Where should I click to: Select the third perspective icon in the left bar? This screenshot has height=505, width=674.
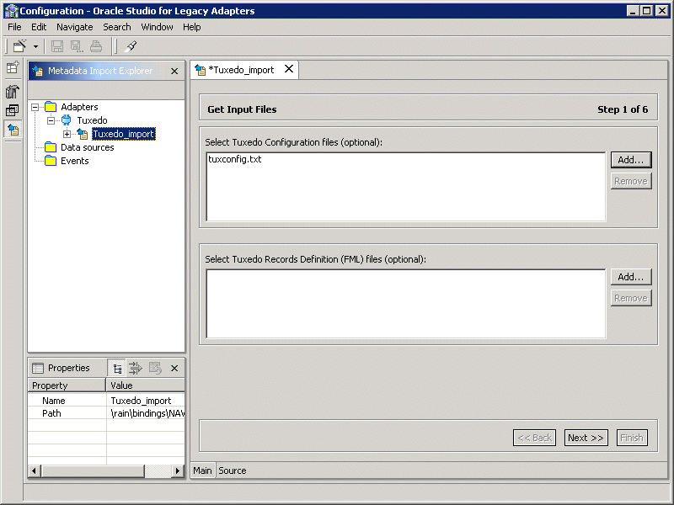click(x=13, y=110)
